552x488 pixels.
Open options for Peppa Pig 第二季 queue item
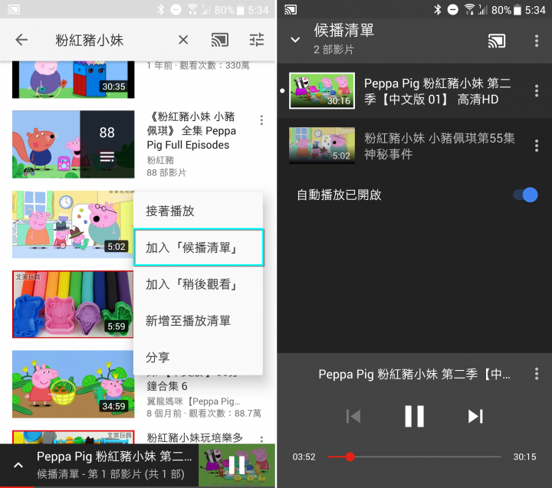(537, 90)
